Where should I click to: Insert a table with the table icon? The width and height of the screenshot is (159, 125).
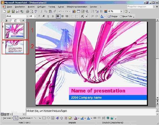[x=78, y=11]
